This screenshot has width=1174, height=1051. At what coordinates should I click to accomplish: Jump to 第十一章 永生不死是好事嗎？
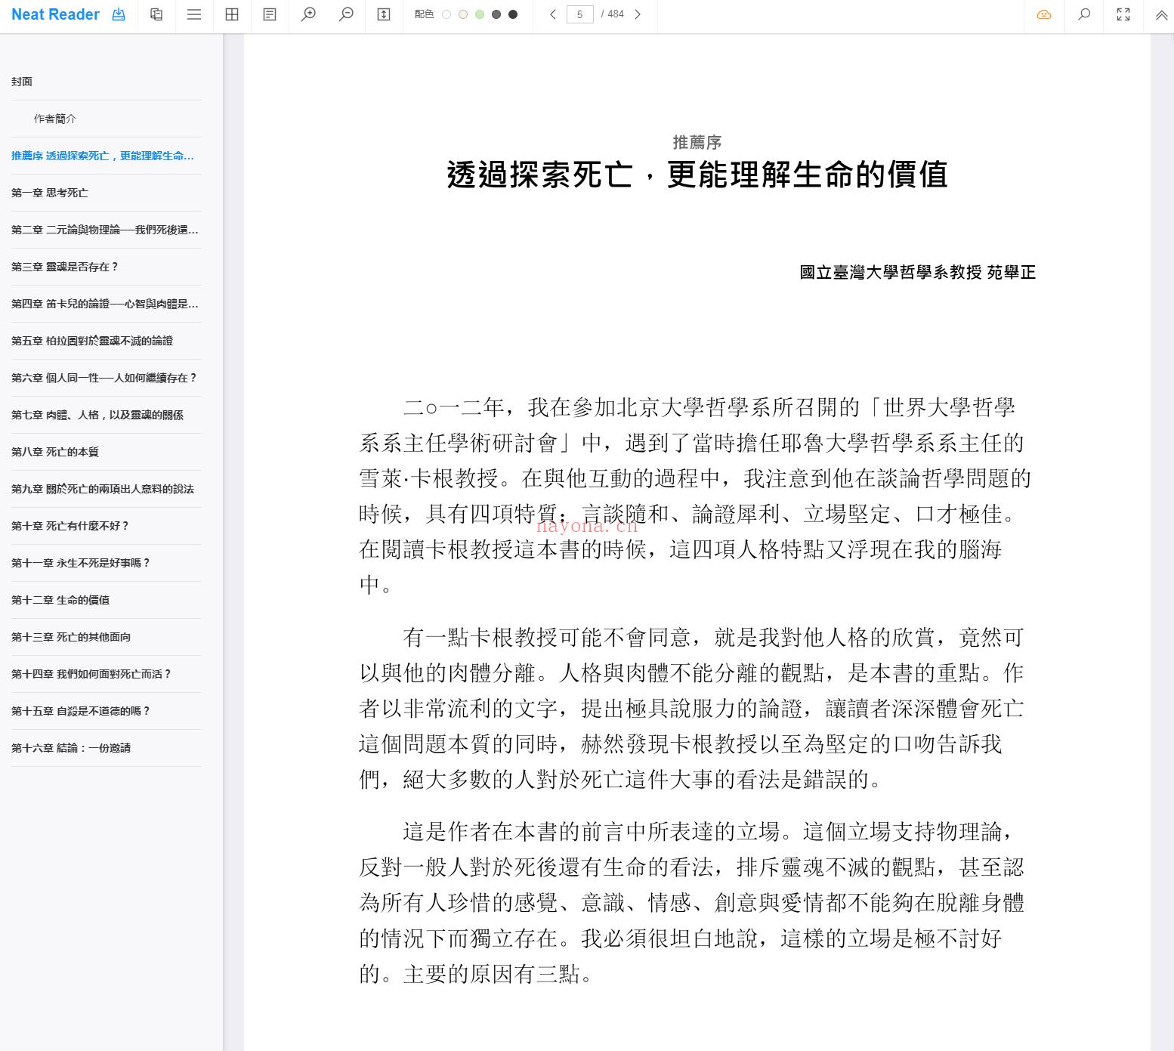click(107, 563)
